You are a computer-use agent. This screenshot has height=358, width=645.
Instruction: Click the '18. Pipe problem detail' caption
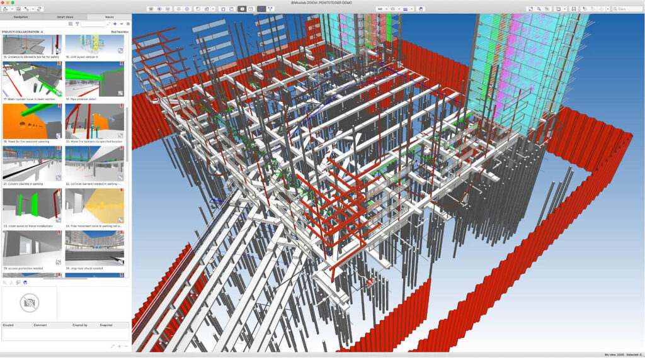click(x=81, y=99)
